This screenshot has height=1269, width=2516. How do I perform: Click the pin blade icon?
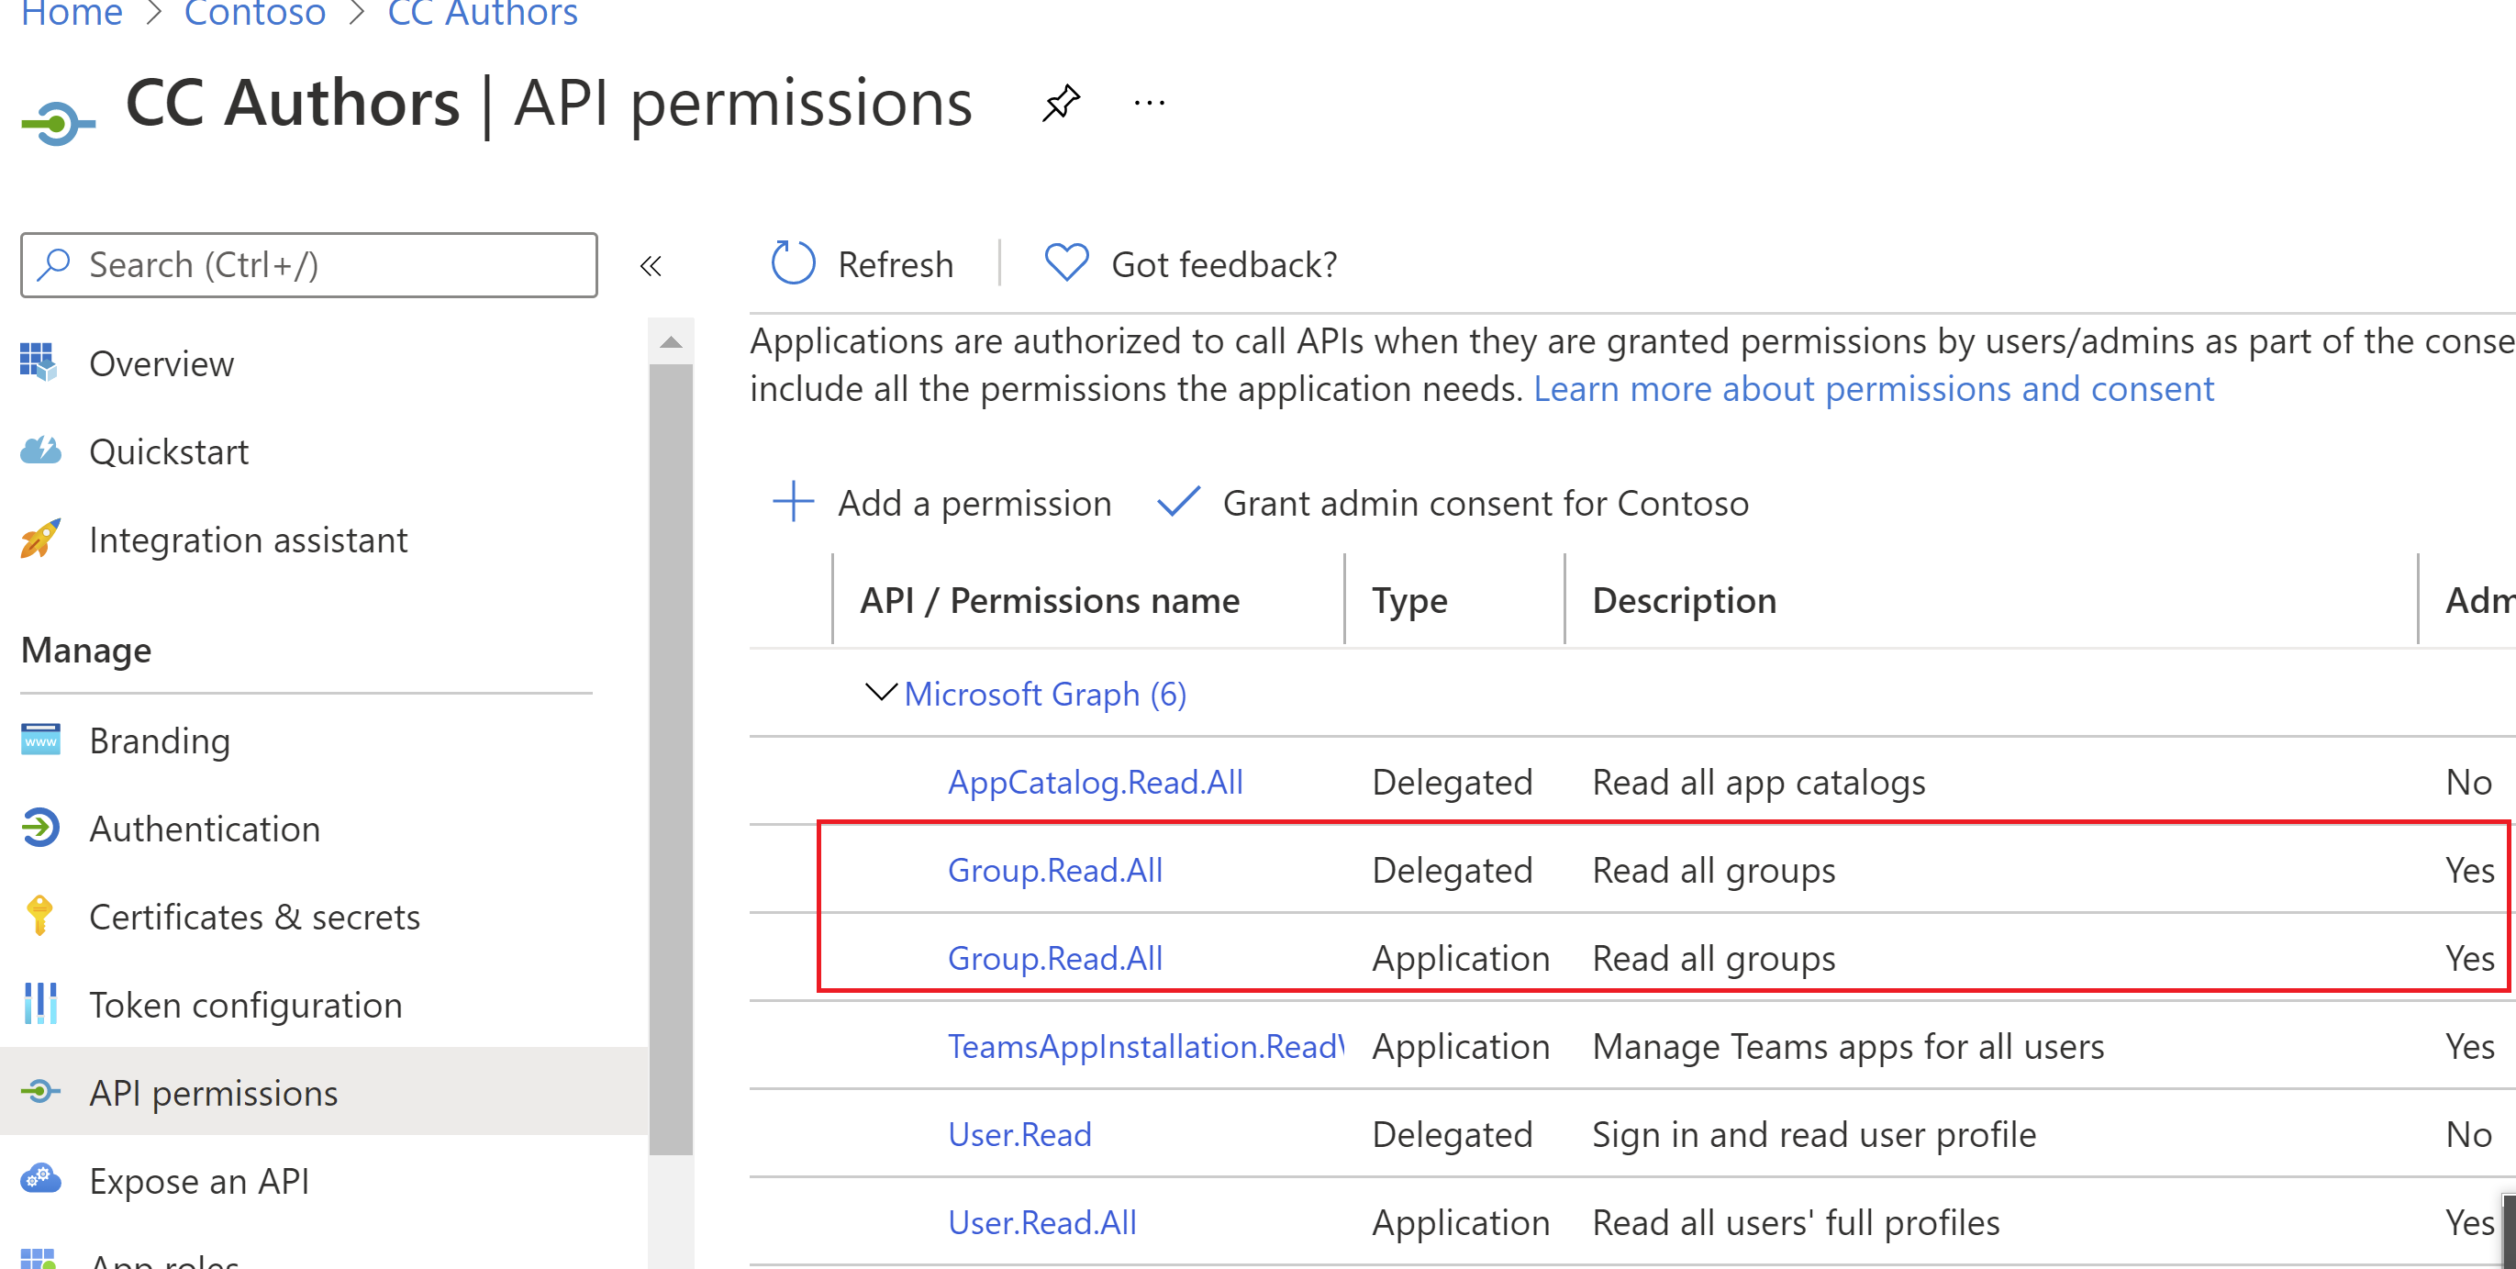click(x=1060, y=103)
